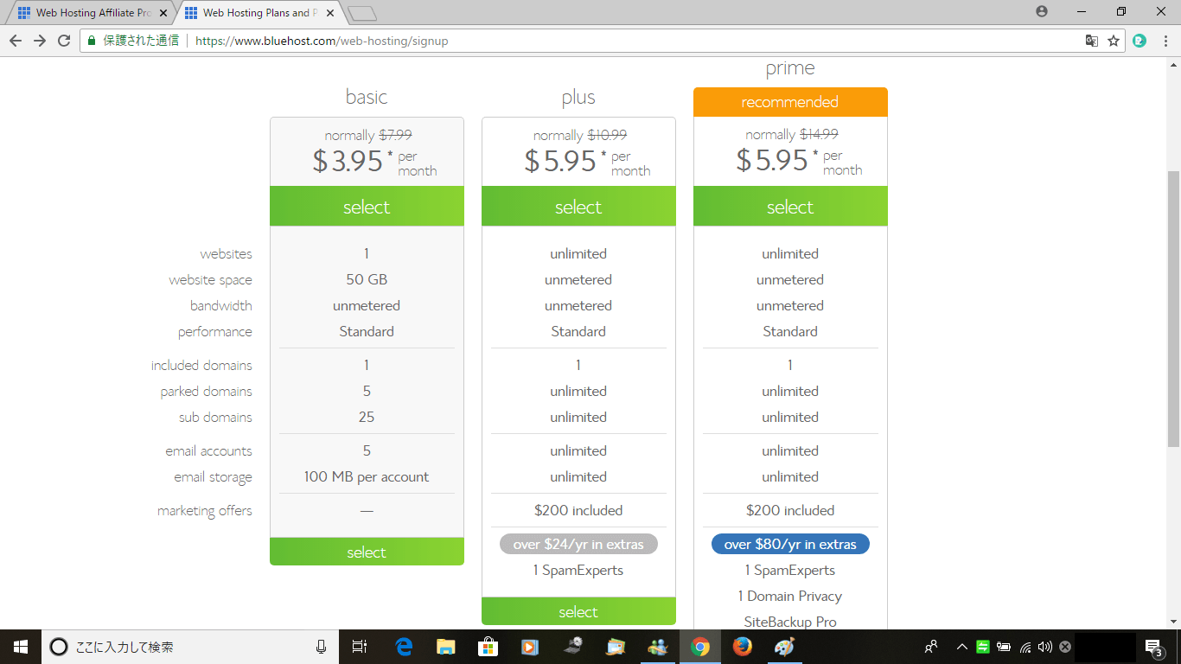The image size is (1181, 664).
Task: Open the Paint palette app on taskbar
Action: click(x=784, y=647)
